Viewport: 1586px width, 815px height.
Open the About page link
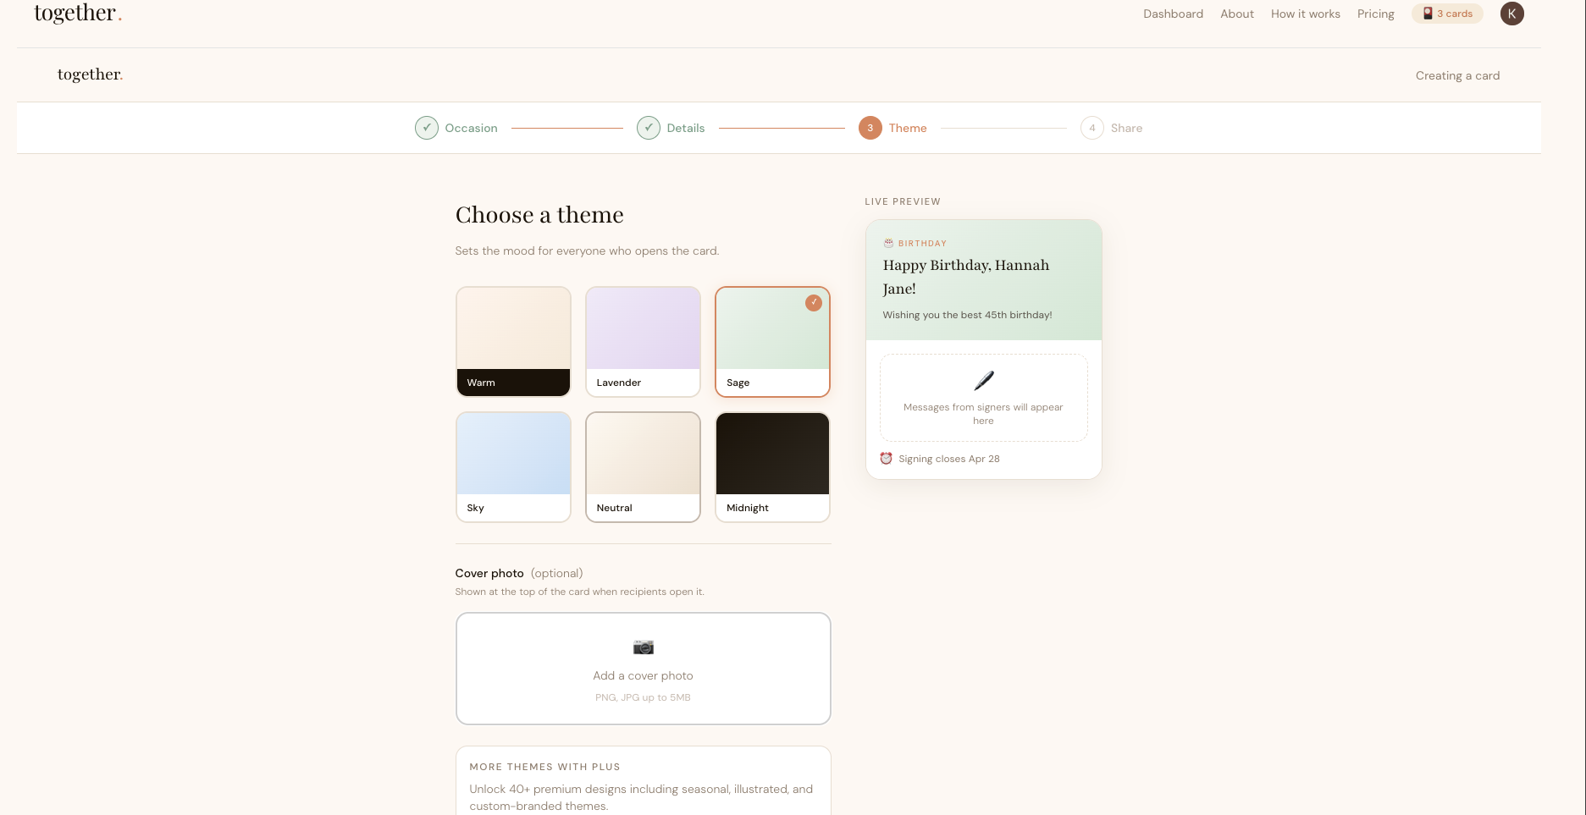pos(1237,14)
